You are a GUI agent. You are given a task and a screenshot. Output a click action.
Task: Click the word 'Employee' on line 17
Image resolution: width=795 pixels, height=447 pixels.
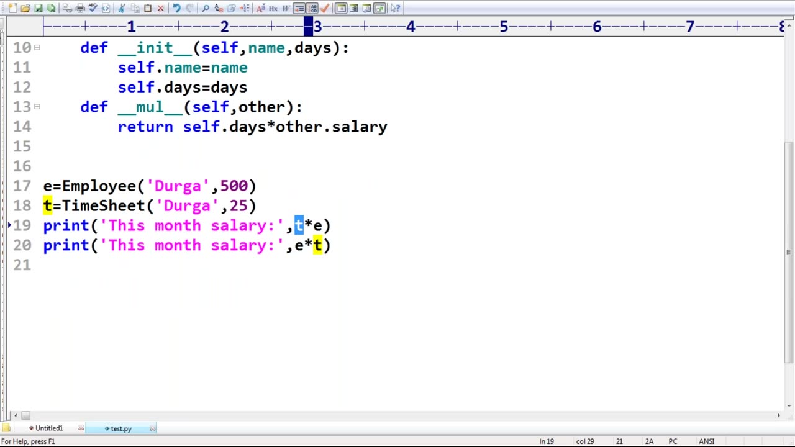99,186
